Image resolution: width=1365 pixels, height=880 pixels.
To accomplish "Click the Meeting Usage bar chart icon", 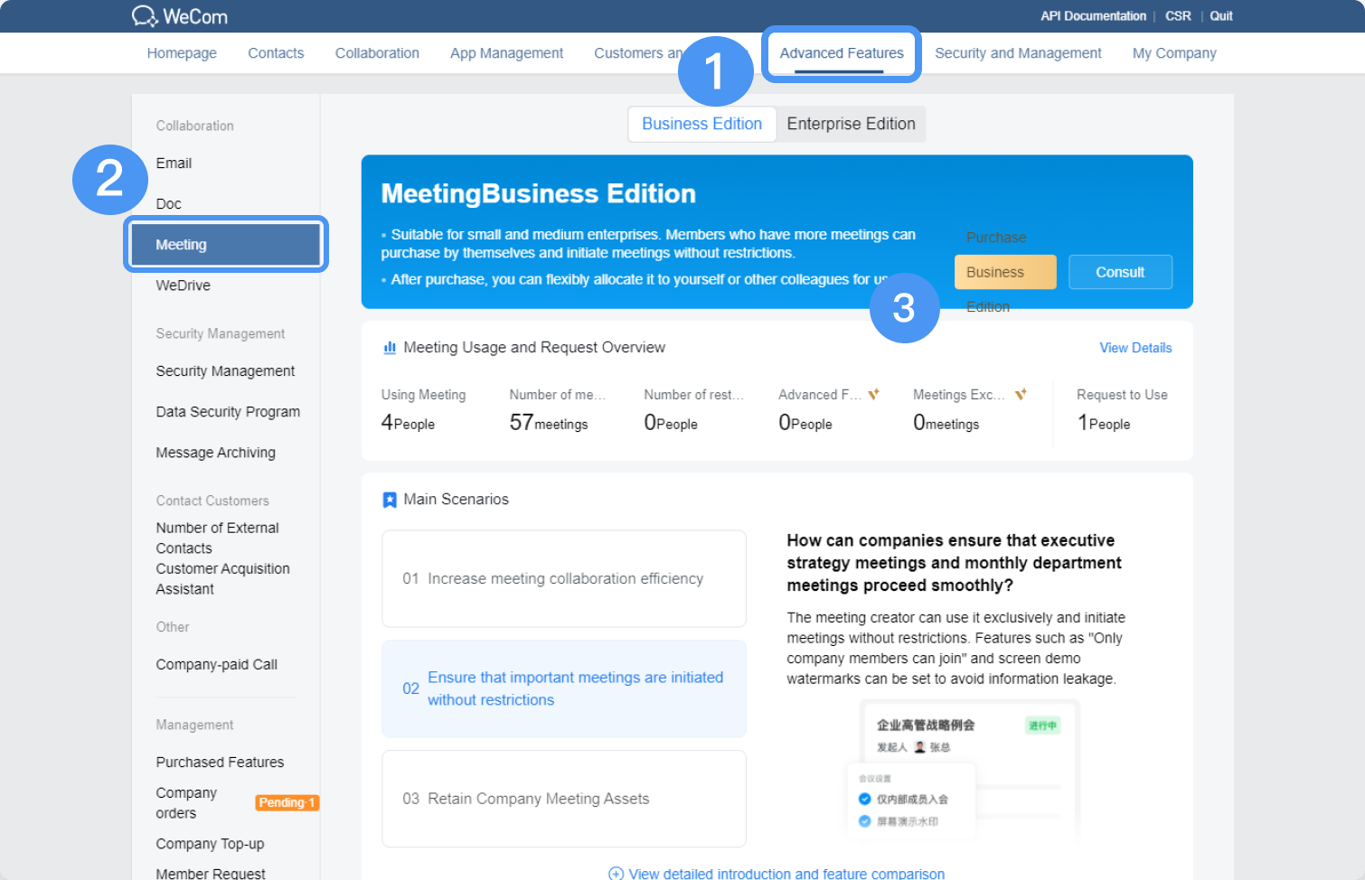I will (390, 348).
